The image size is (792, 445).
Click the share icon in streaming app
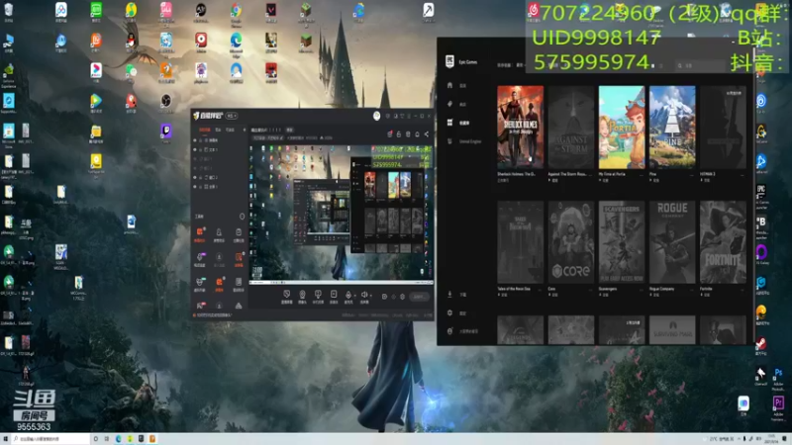[427, 133]
